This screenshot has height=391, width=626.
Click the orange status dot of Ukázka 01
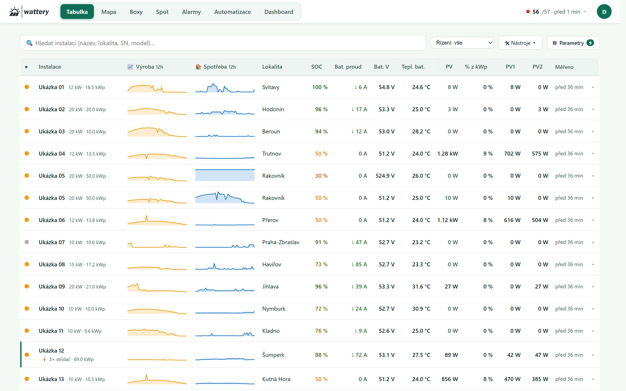click(27, 87)
